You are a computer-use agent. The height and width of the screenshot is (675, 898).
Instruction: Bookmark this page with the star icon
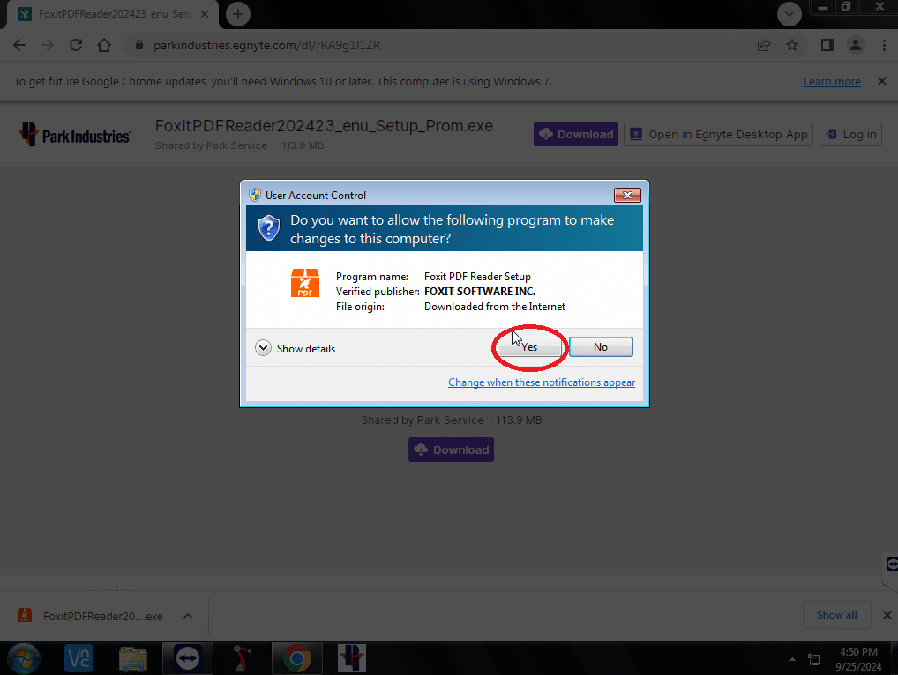[x=792, y=45]
